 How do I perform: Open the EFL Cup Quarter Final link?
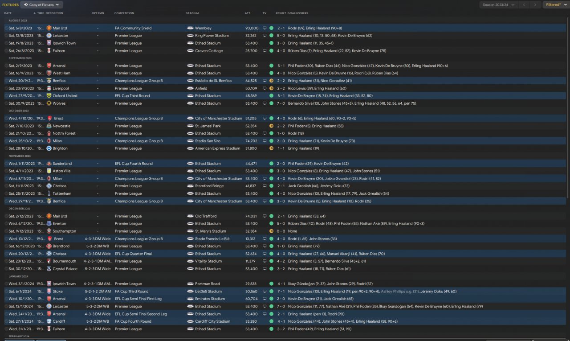click(134, 254)
